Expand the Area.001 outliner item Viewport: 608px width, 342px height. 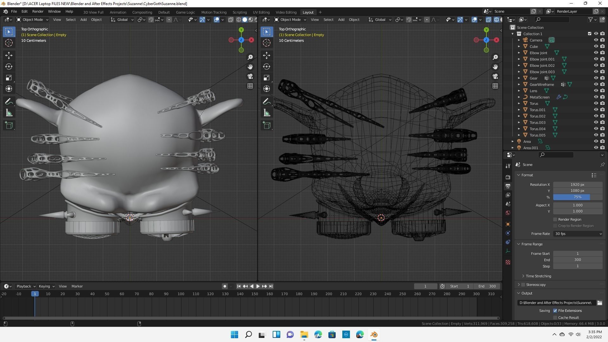point(513,148)
